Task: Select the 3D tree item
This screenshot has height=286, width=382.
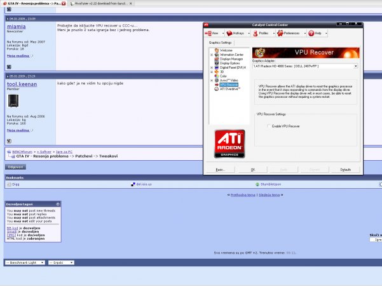Action: pyautogui.click(x=222, y=72)
